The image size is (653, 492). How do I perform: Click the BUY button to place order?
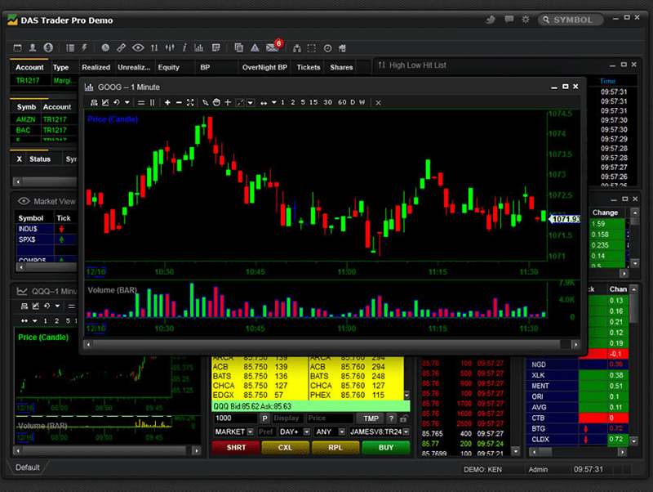click(x=384, y=447)
